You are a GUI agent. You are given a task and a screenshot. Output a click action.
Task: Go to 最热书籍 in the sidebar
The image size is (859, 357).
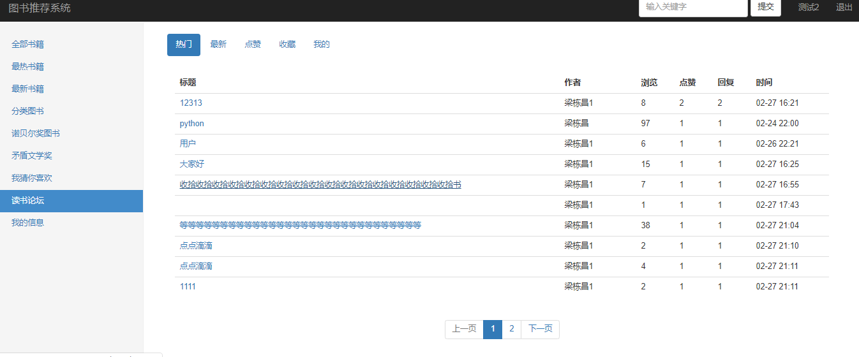coord(27,66)
